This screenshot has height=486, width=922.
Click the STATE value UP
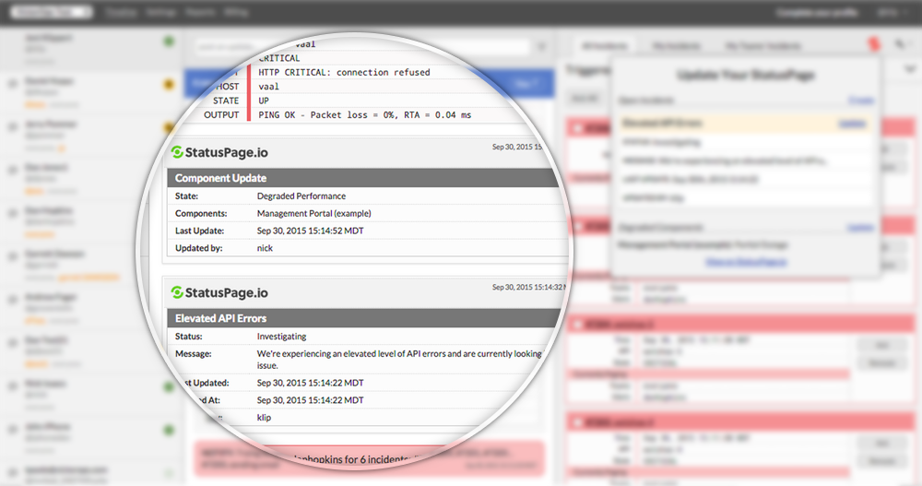point(264,101)
